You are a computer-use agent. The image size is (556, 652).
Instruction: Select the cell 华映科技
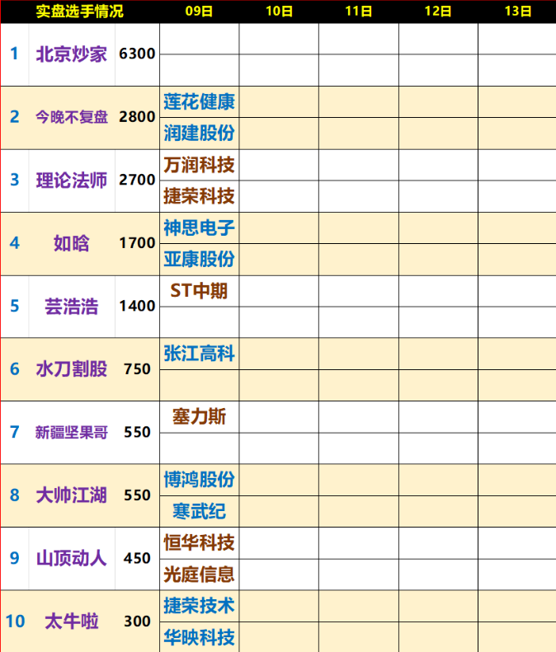click(199, 637)
